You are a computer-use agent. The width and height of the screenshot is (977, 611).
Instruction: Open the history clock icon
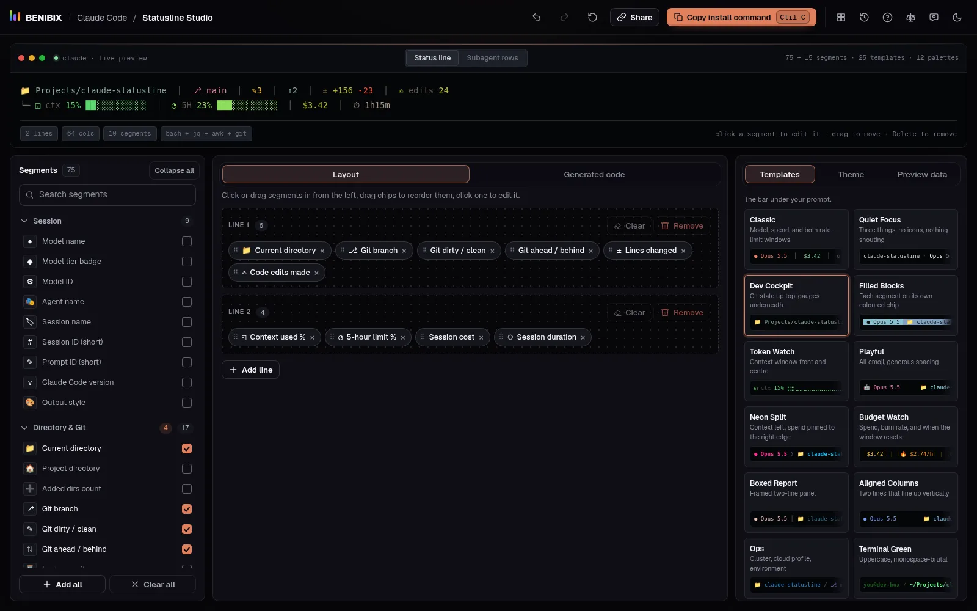864,18
